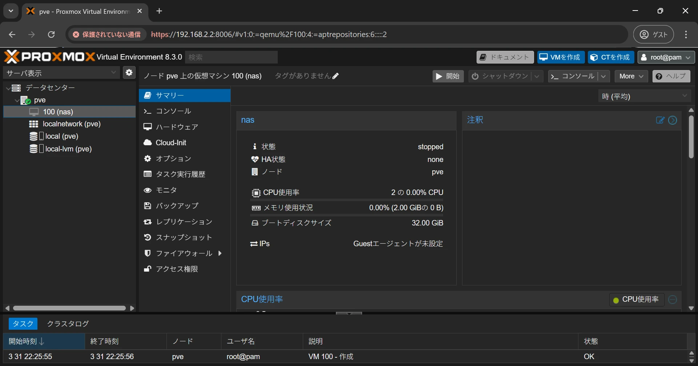Click the Shutdown button
Viewport: 698px width, 366px height.
[x=500, y=76]
